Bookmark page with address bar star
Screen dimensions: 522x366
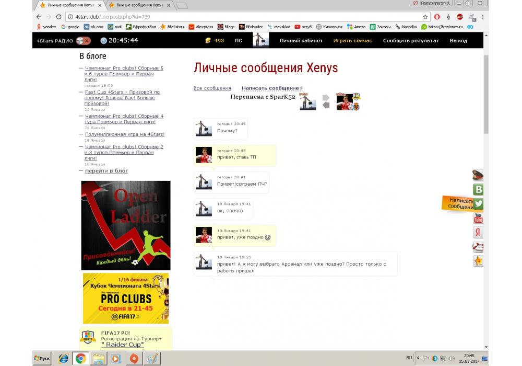(425, 17)
